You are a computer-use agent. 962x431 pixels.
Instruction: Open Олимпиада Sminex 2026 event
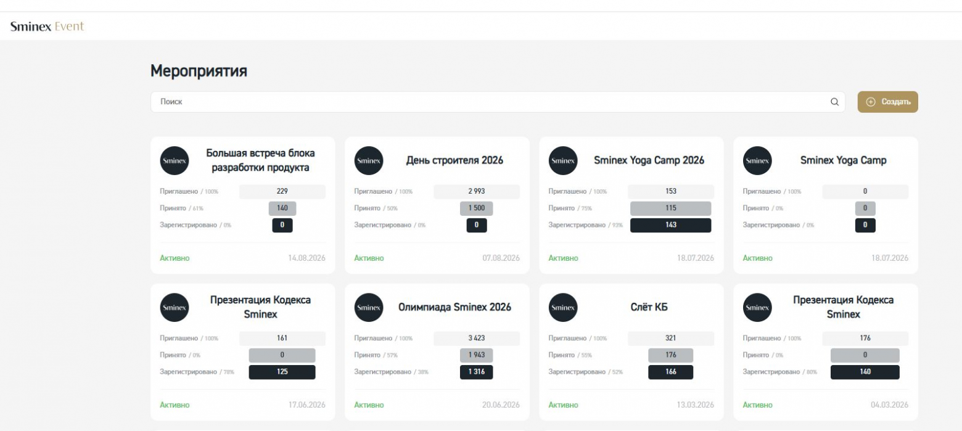(x=454, y=307)
